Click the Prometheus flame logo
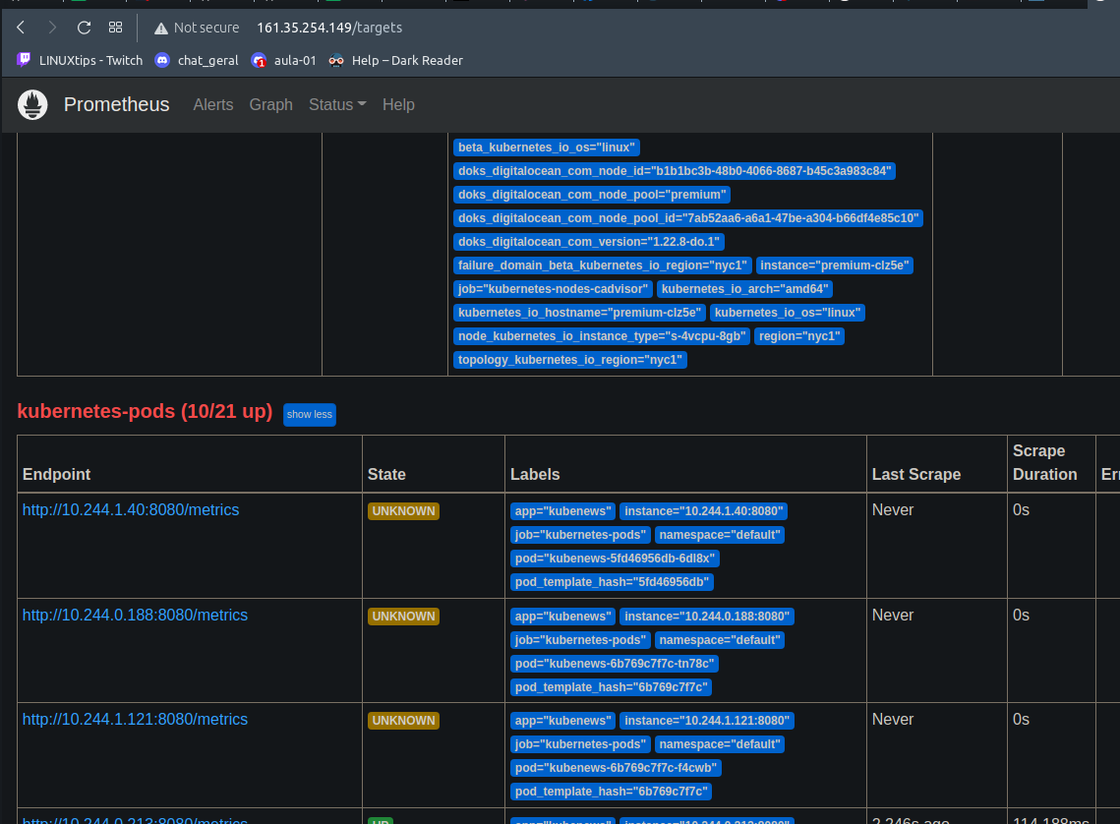Image resolution: width=1120 pixels, height=824 pixels. coord(32,105)
